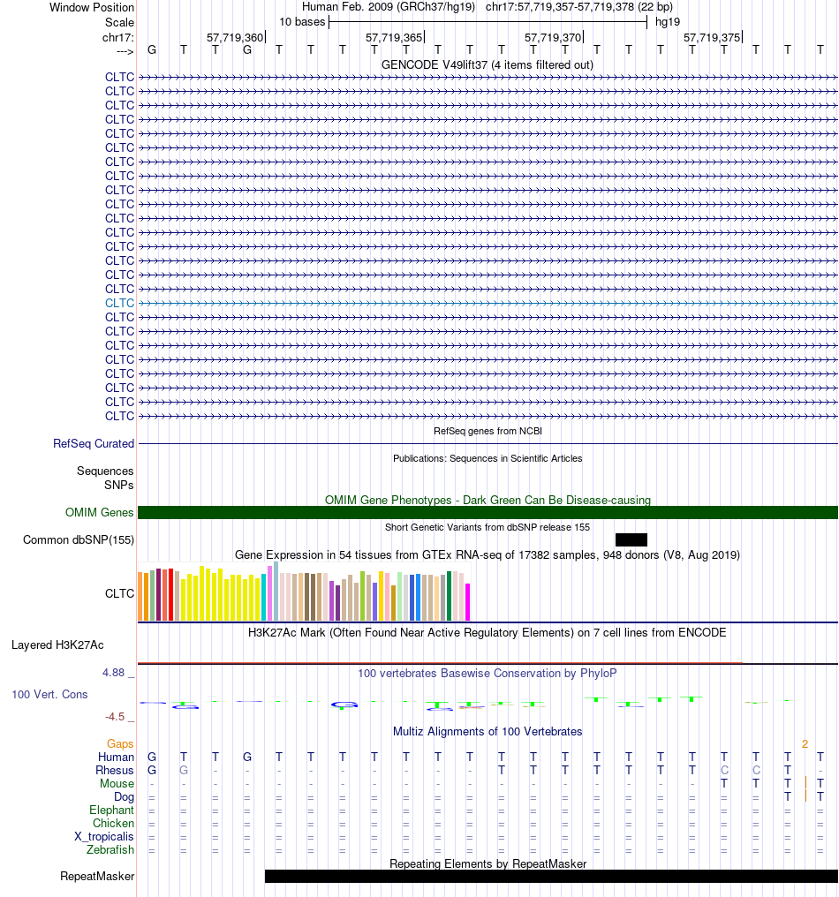Open 'Publications: Sequences in Scientific Articles' title
Image resolution: width=839 pixels, height=897 pixels.
click(488, 458)
